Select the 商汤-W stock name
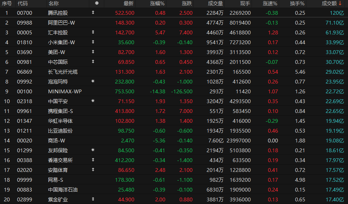Image resolution: width=348 pixels, height=204 pixels. coord(57,141)
